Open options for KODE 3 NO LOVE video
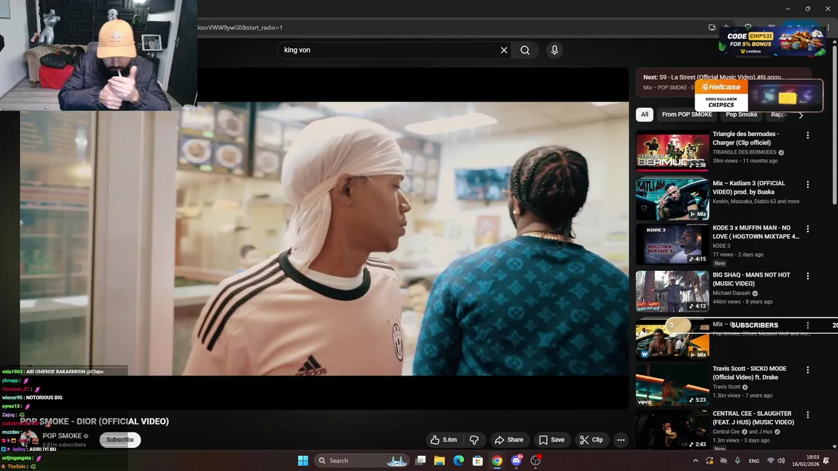This screenshot has height=471, width=838. point(807,229)
